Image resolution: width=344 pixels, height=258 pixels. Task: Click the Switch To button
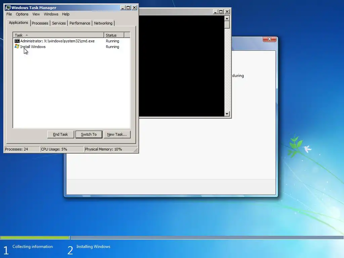89,134
